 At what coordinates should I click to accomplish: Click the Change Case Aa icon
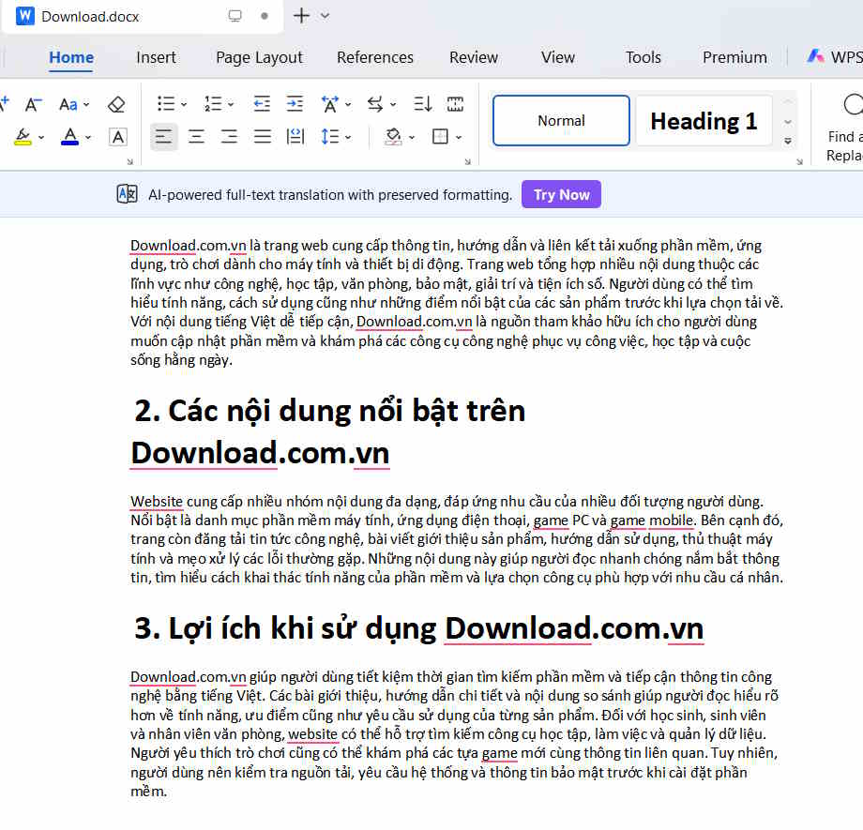click(68, 104)
